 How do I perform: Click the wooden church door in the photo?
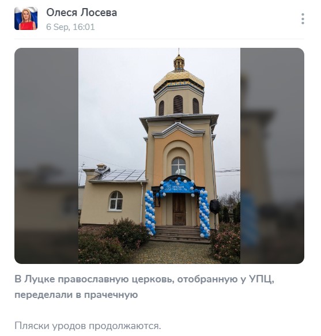pos(179,209)
